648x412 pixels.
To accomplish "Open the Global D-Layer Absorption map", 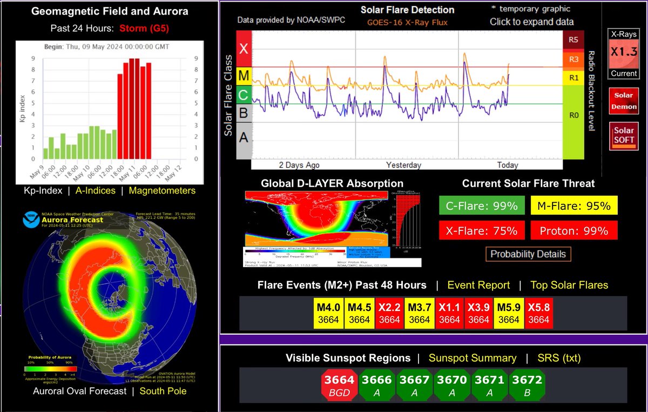I will click(x=332, y=229).
